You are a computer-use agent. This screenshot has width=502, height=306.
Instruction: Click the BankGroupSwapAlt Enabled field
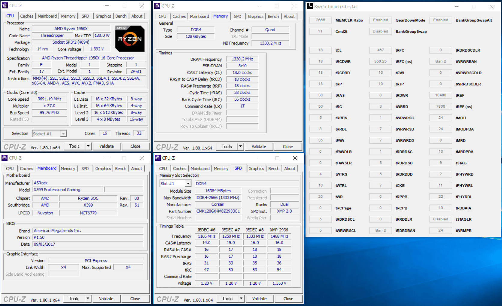[441, 20]
